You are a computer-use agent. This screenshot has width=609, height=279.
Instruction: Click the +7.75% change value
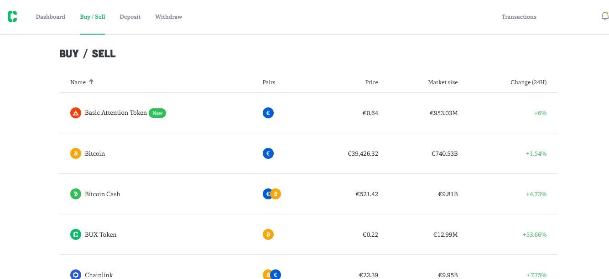(537, 275)
